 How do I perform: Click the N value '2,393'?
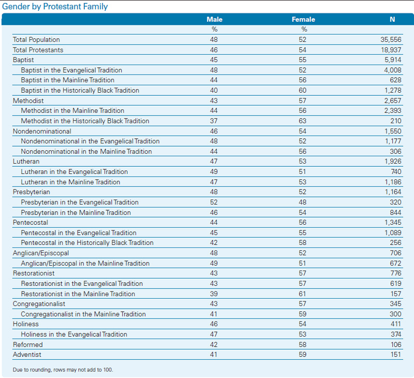(393, 110)
